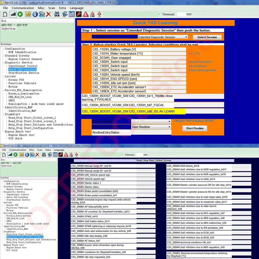Click the red pin icon in the Quick TAS Learning window

[x=79, y=14]
